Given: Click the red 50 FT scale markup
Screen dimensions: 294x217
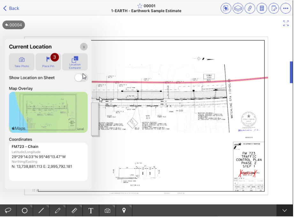Looking at the screenshot, I should pos(248,173).
